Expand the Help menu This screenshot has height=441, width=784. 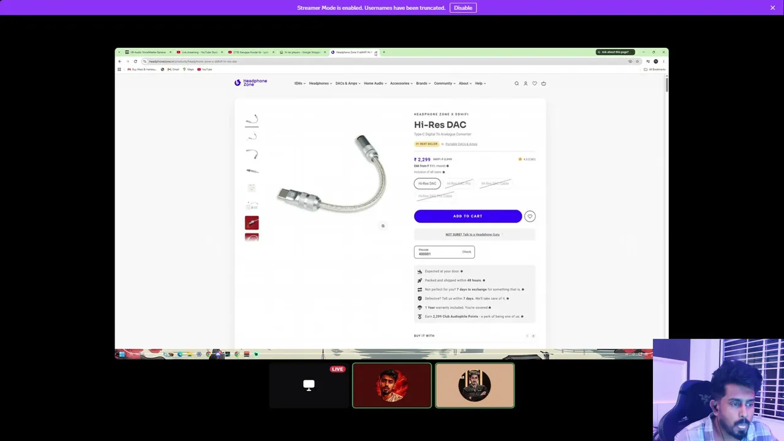point(480,83)
